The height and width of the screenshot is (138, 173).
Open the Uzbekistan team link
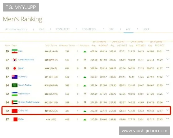point(24,94)
